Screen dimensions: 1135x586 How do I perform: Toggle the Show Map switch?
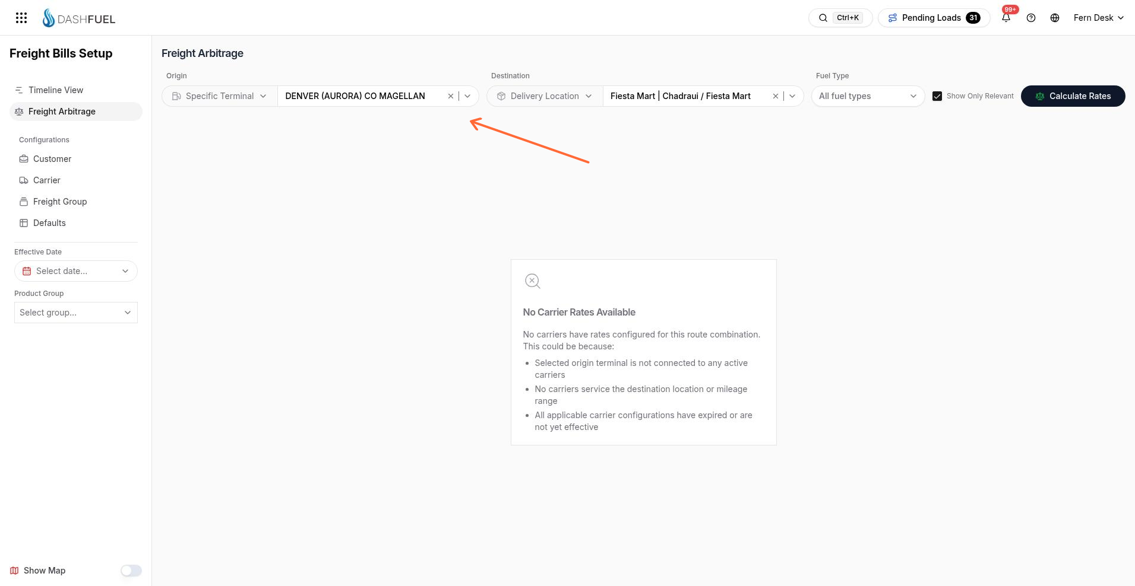(131, 571)
